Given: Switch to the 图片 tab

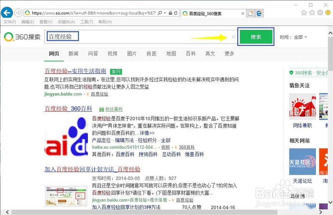Looking at the screenshot, I should (132, 54).
